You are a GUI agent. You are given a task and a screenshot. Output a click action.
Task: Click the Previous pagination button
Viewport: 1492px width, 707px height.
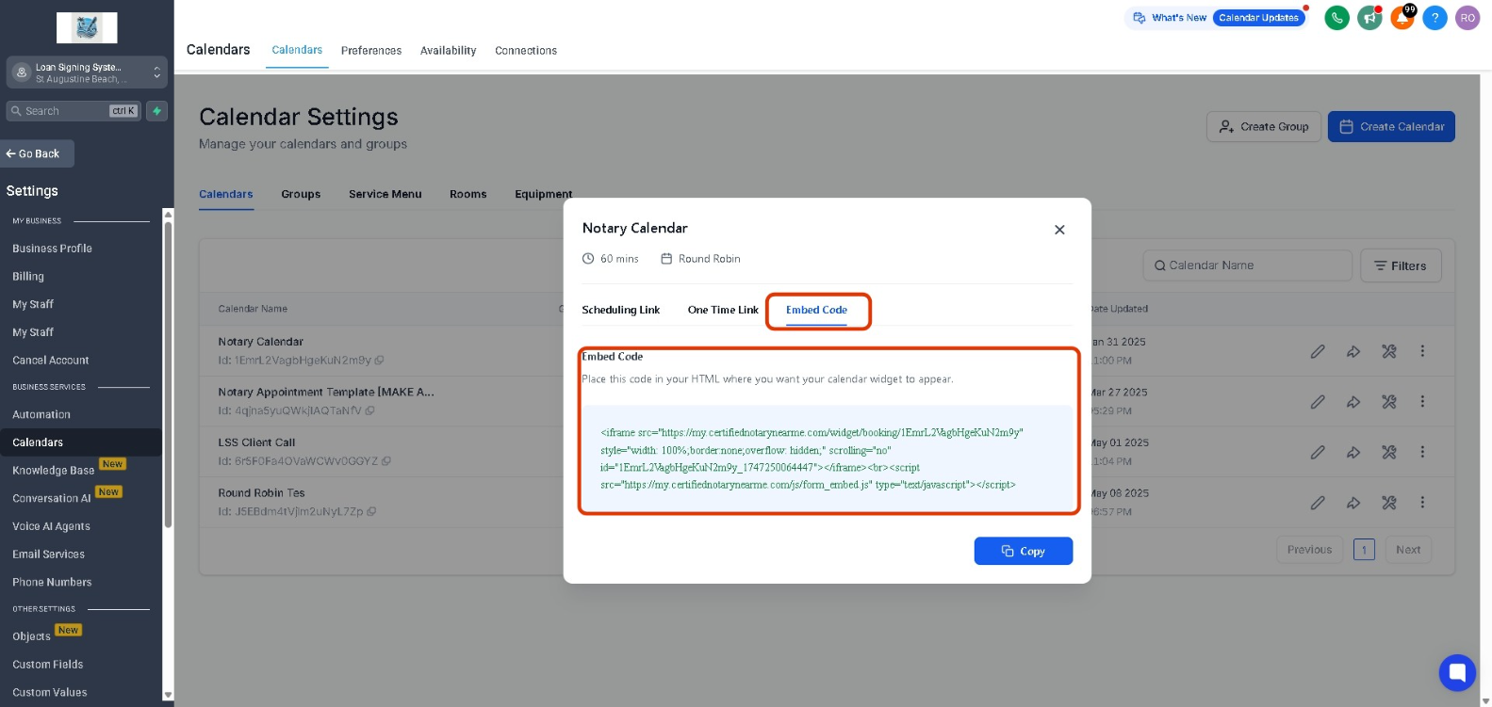pos(1309,550)
